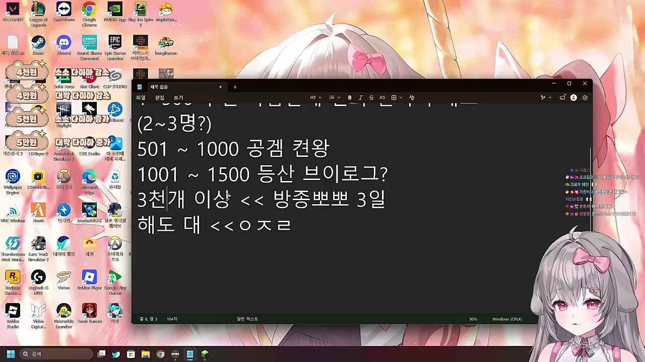The image size is (645, 362).
Task: Open the 파일 menu
Action: [141, 98]
